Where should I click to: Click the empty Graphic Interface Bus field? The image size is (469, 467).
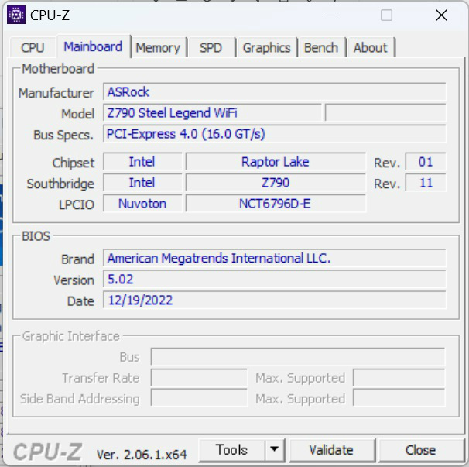point(298,356)
